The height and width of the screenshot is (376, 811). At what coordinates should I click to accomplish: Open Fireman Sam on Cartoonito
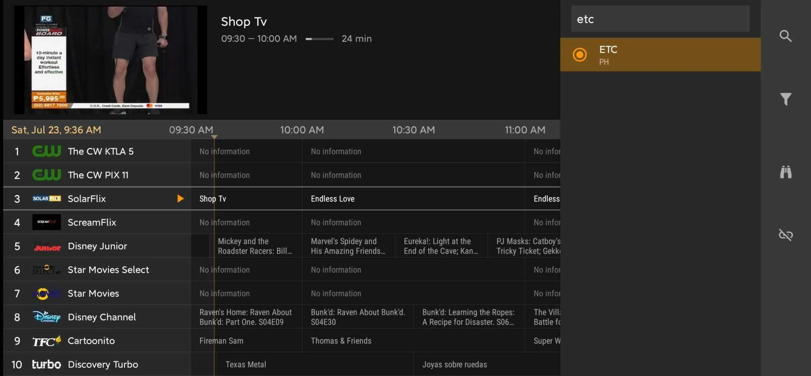(247, 341)
